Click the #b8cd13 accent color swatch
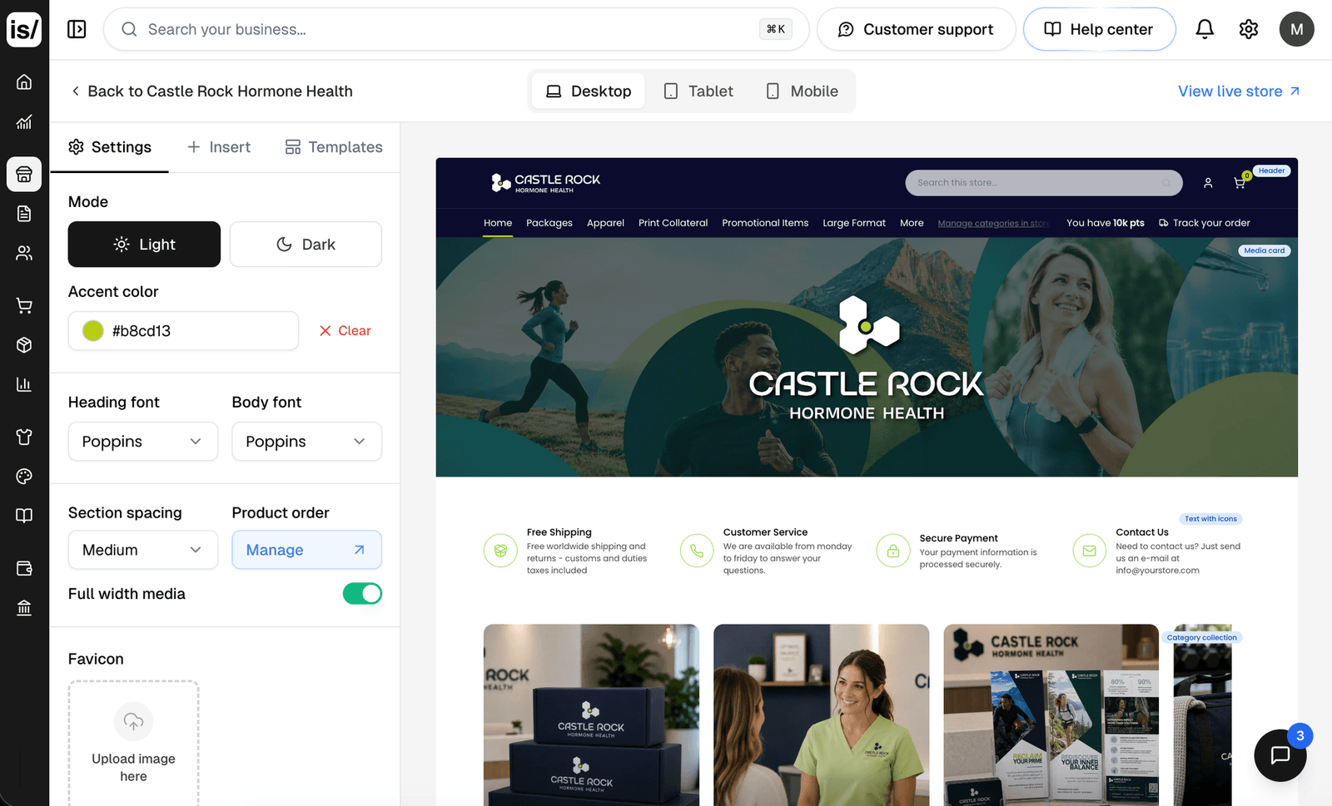 [x=93, y=331]
